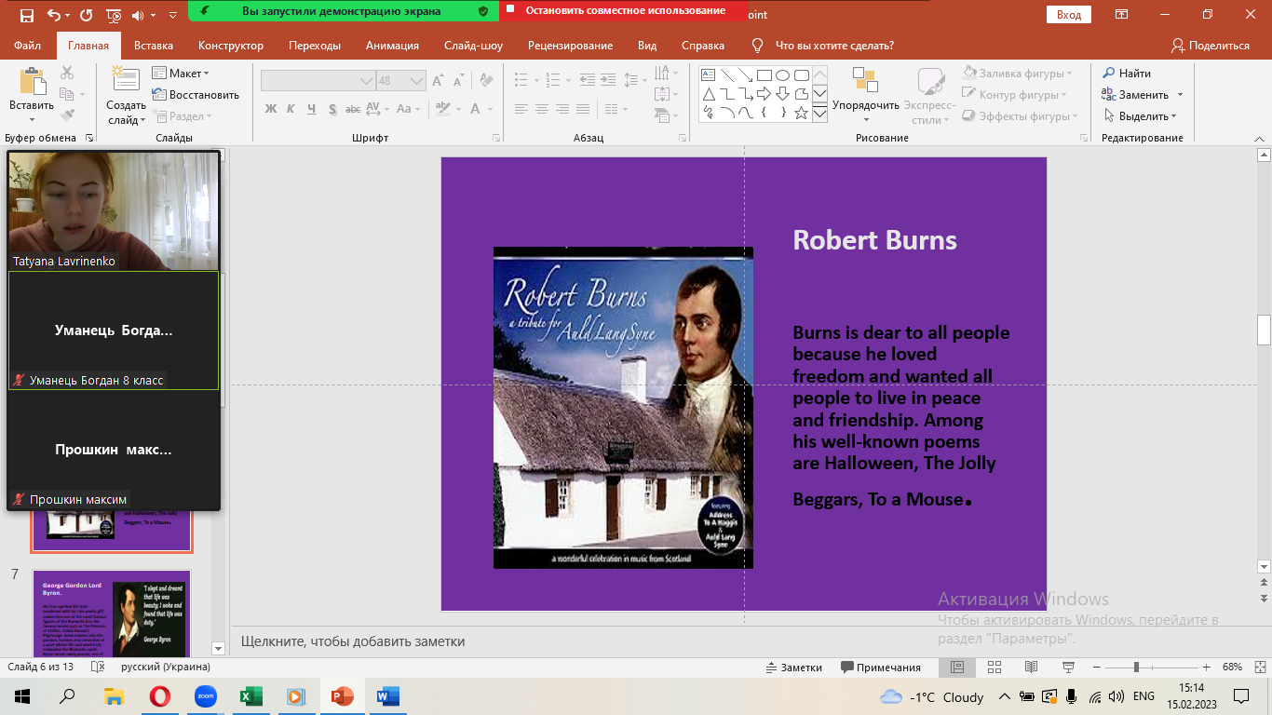Click the Undo arrow in quick access toolbar
Image resolution: width=1272 pixels, height=715 pixels.
pos(53,15)
